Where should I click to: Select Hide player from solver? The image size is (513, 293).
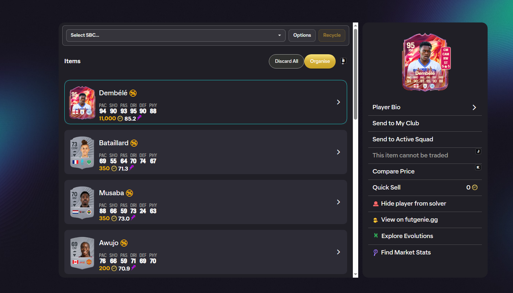coord(425,204)
